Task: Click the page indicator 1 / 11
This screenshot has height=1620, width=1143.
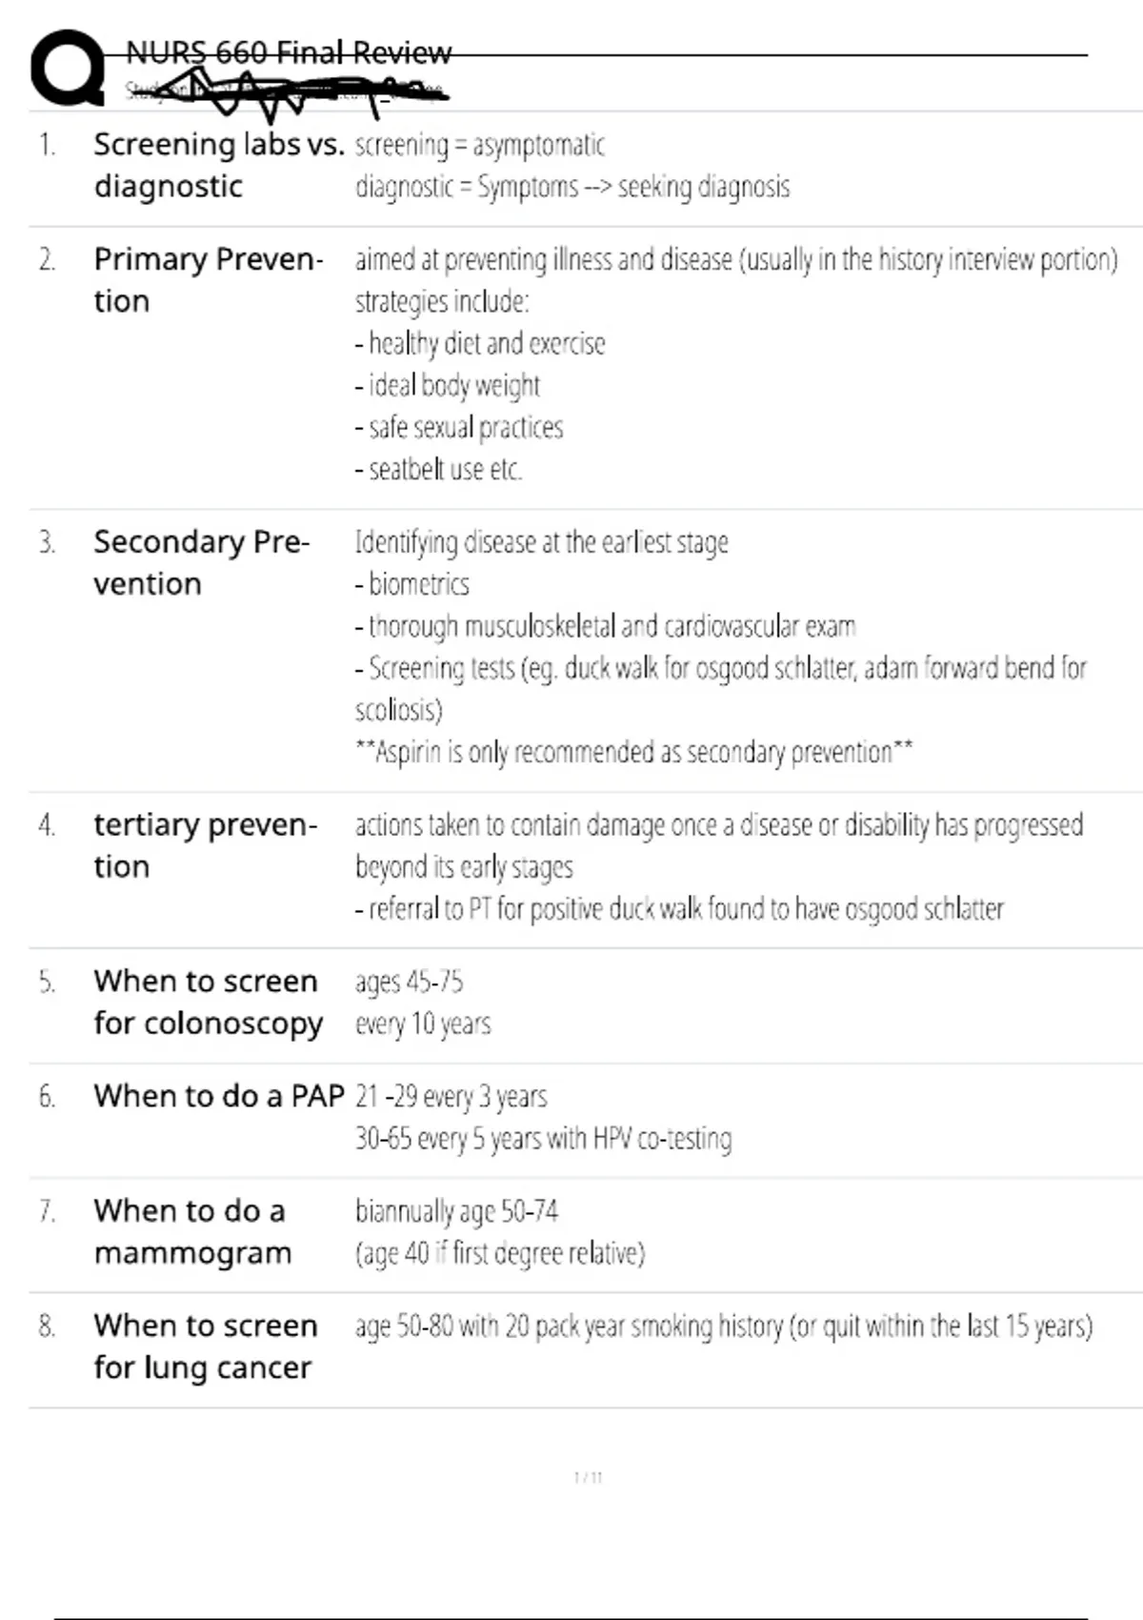Action: click(x=588, y=1478)
